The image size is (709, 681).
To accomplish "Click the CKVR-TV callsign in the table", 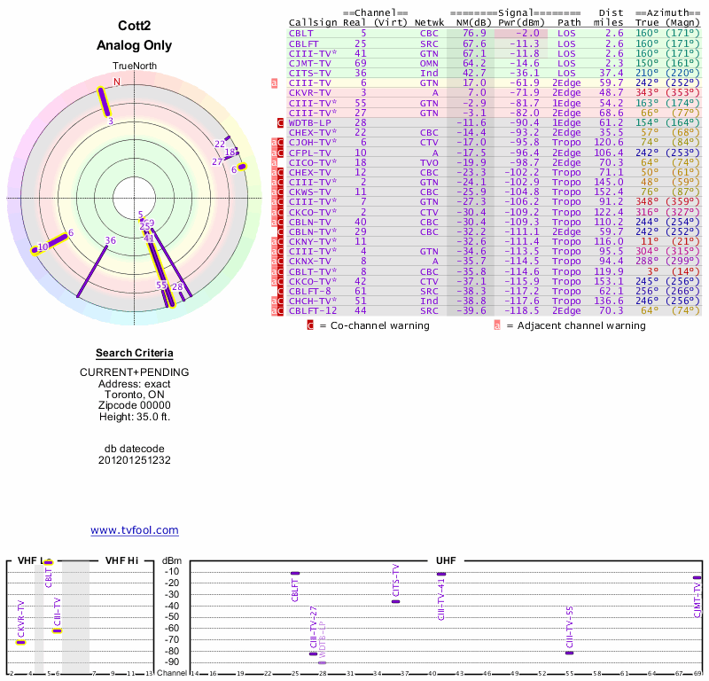I will (309, 92).
